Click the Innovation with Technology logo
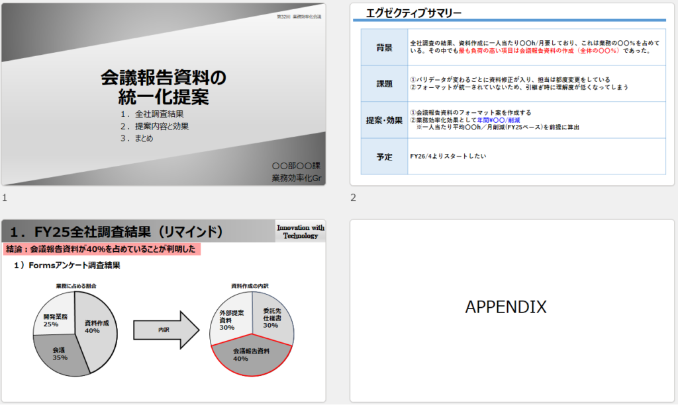The image size is (678, 405). 300,231
